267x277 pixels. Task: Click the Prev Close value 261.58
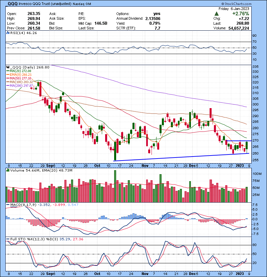(34, 28)
